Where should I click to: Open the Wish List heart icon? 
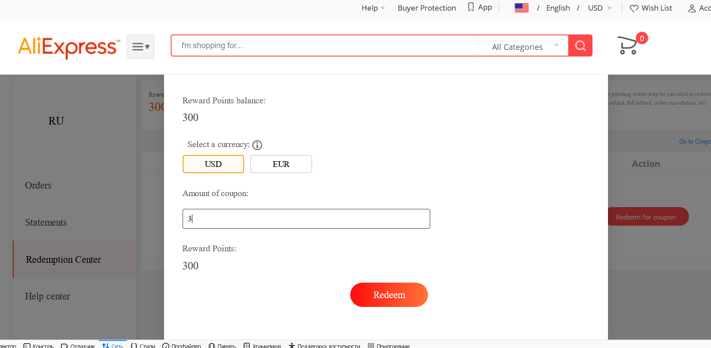point(634,8)
